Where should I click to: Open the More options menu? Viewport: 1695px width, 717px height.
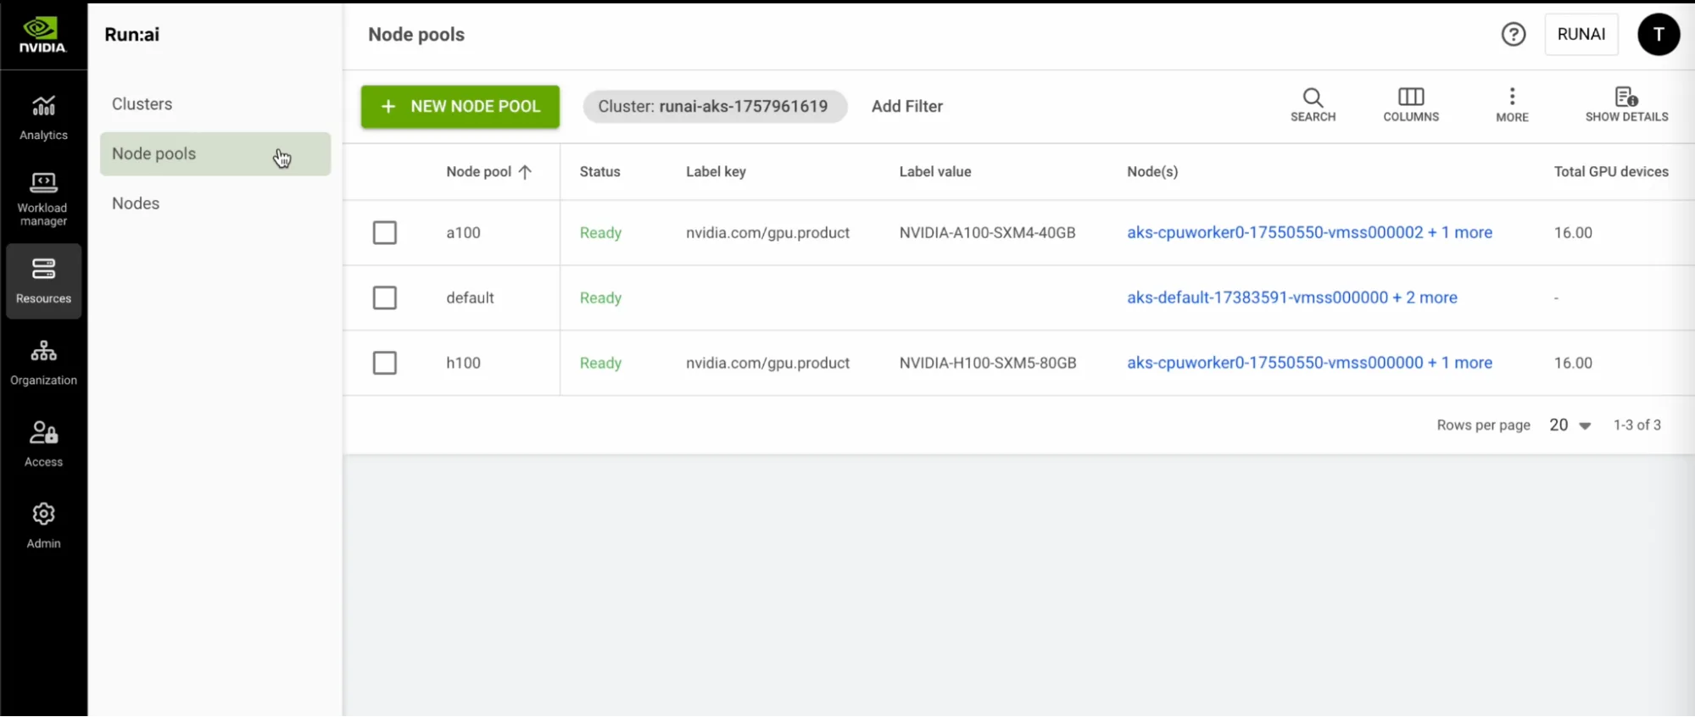coord(1511,105)
